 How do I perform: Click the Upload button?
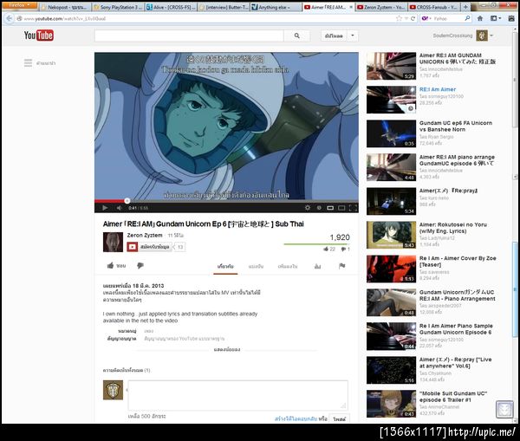pos(334,36)
